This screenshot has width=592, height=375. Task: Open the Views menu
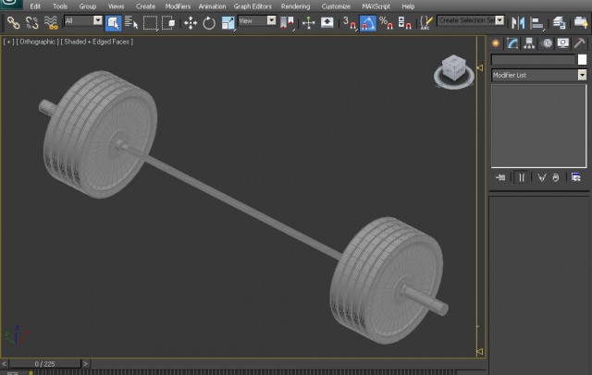[116, 6]
